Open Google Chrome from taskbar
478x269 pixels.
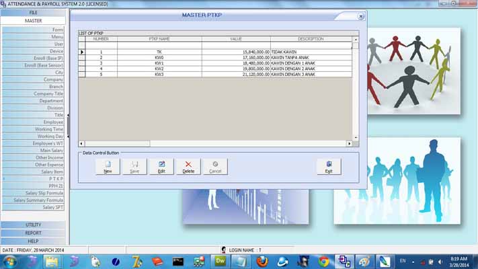point(324,262)
